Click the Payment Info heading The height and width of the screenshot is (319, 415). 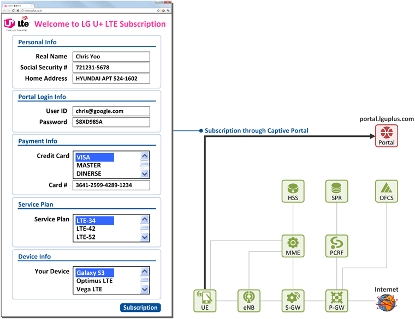click(x=38, y=141)
